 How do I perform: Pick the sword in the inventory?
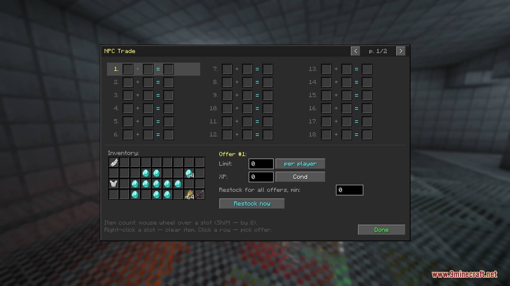(199, 194)
